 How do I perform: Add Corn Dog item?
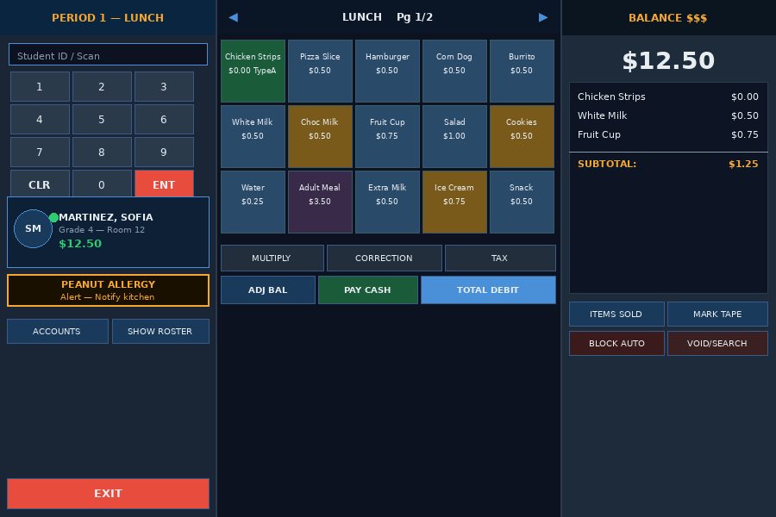(x=454, y=71)
